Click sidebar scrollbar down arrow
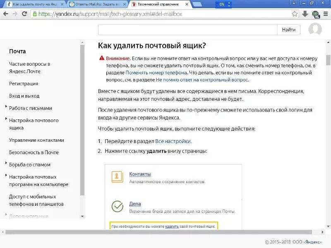Image resolution: width=331 pixels, height=248 pixels. (x=82, y=216)
